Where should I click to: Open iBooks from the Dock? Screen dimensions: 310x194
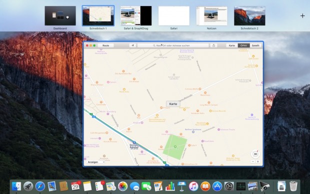tap(205, 186)
